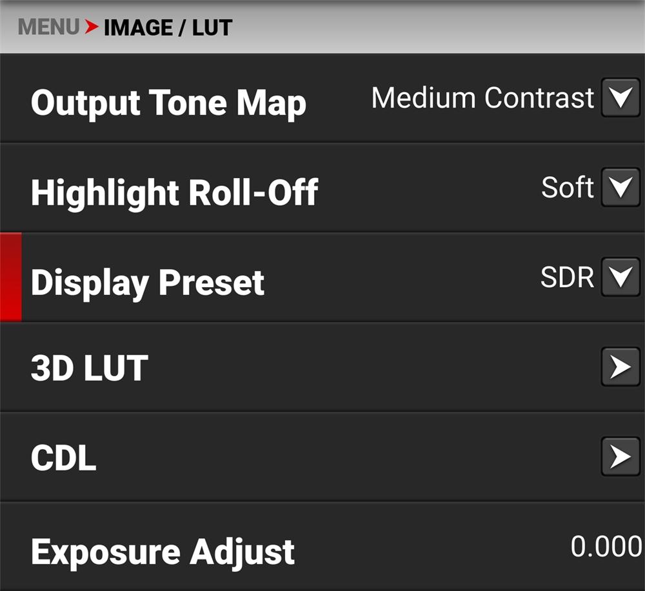Click the word LUT in the header title
This screenshot has width=645, height=591.
[212, 28]
